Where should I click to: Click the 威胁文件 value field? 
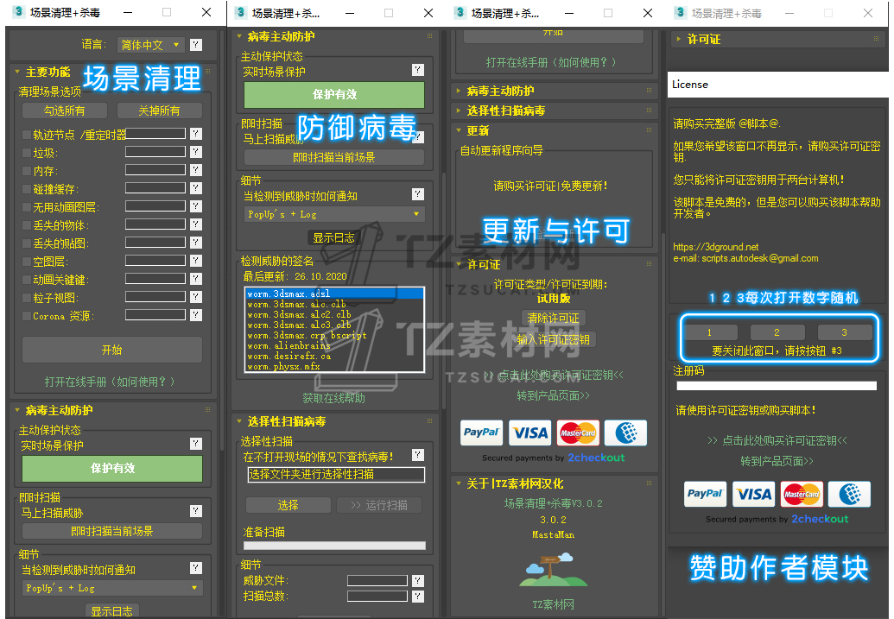pyautogui.click(x=377, y=580)
